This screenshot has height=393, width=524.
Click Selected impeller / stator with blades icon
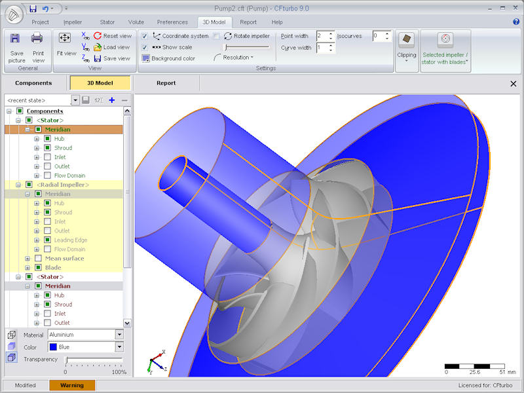(445, 39)
